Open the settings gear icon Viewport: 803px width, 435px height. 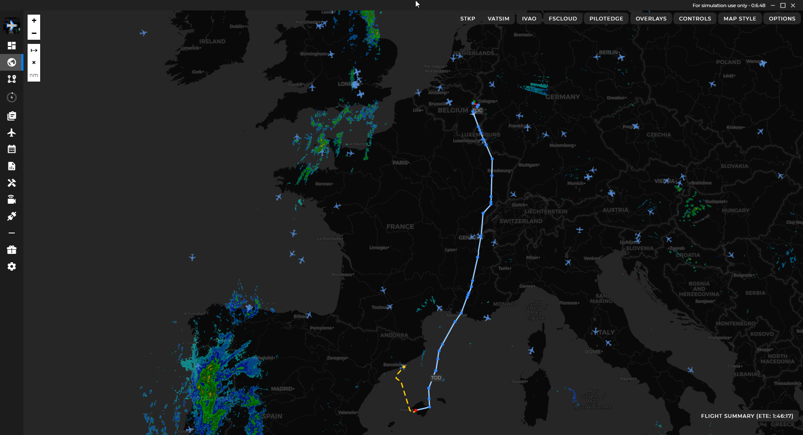12,266
